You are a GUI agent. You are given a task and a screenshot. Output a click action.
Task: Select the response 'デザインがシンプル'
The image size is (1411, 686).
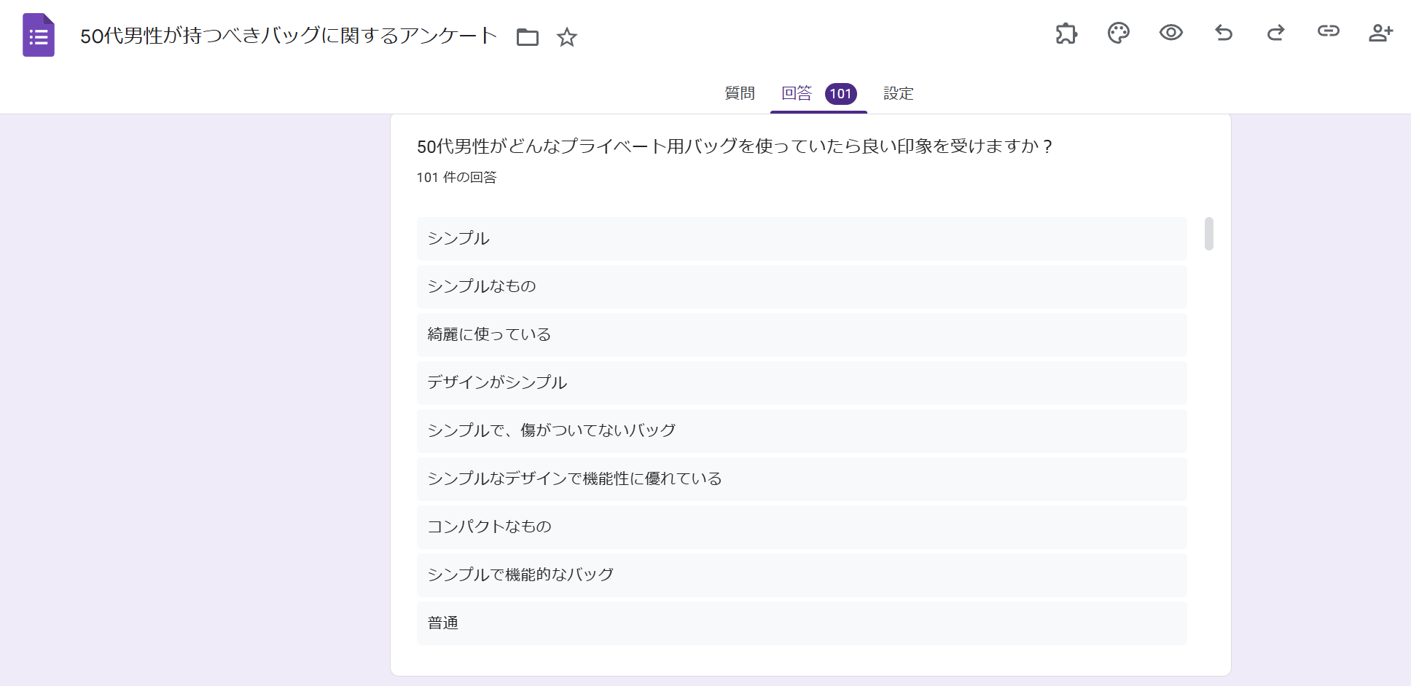(x=802, y=383)
